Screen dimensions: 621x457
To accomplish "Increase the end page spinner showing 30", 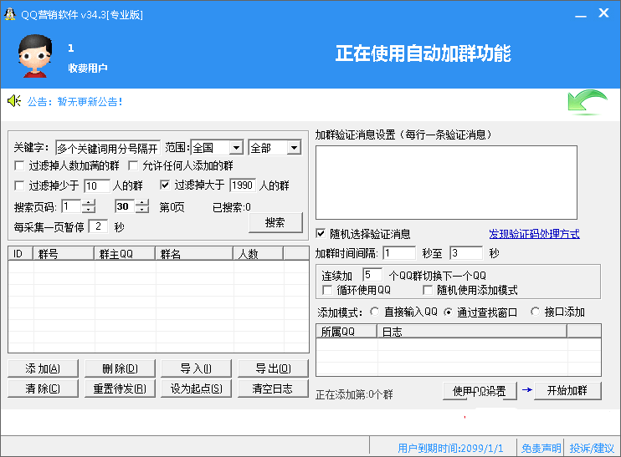I will tap(141, 203).
